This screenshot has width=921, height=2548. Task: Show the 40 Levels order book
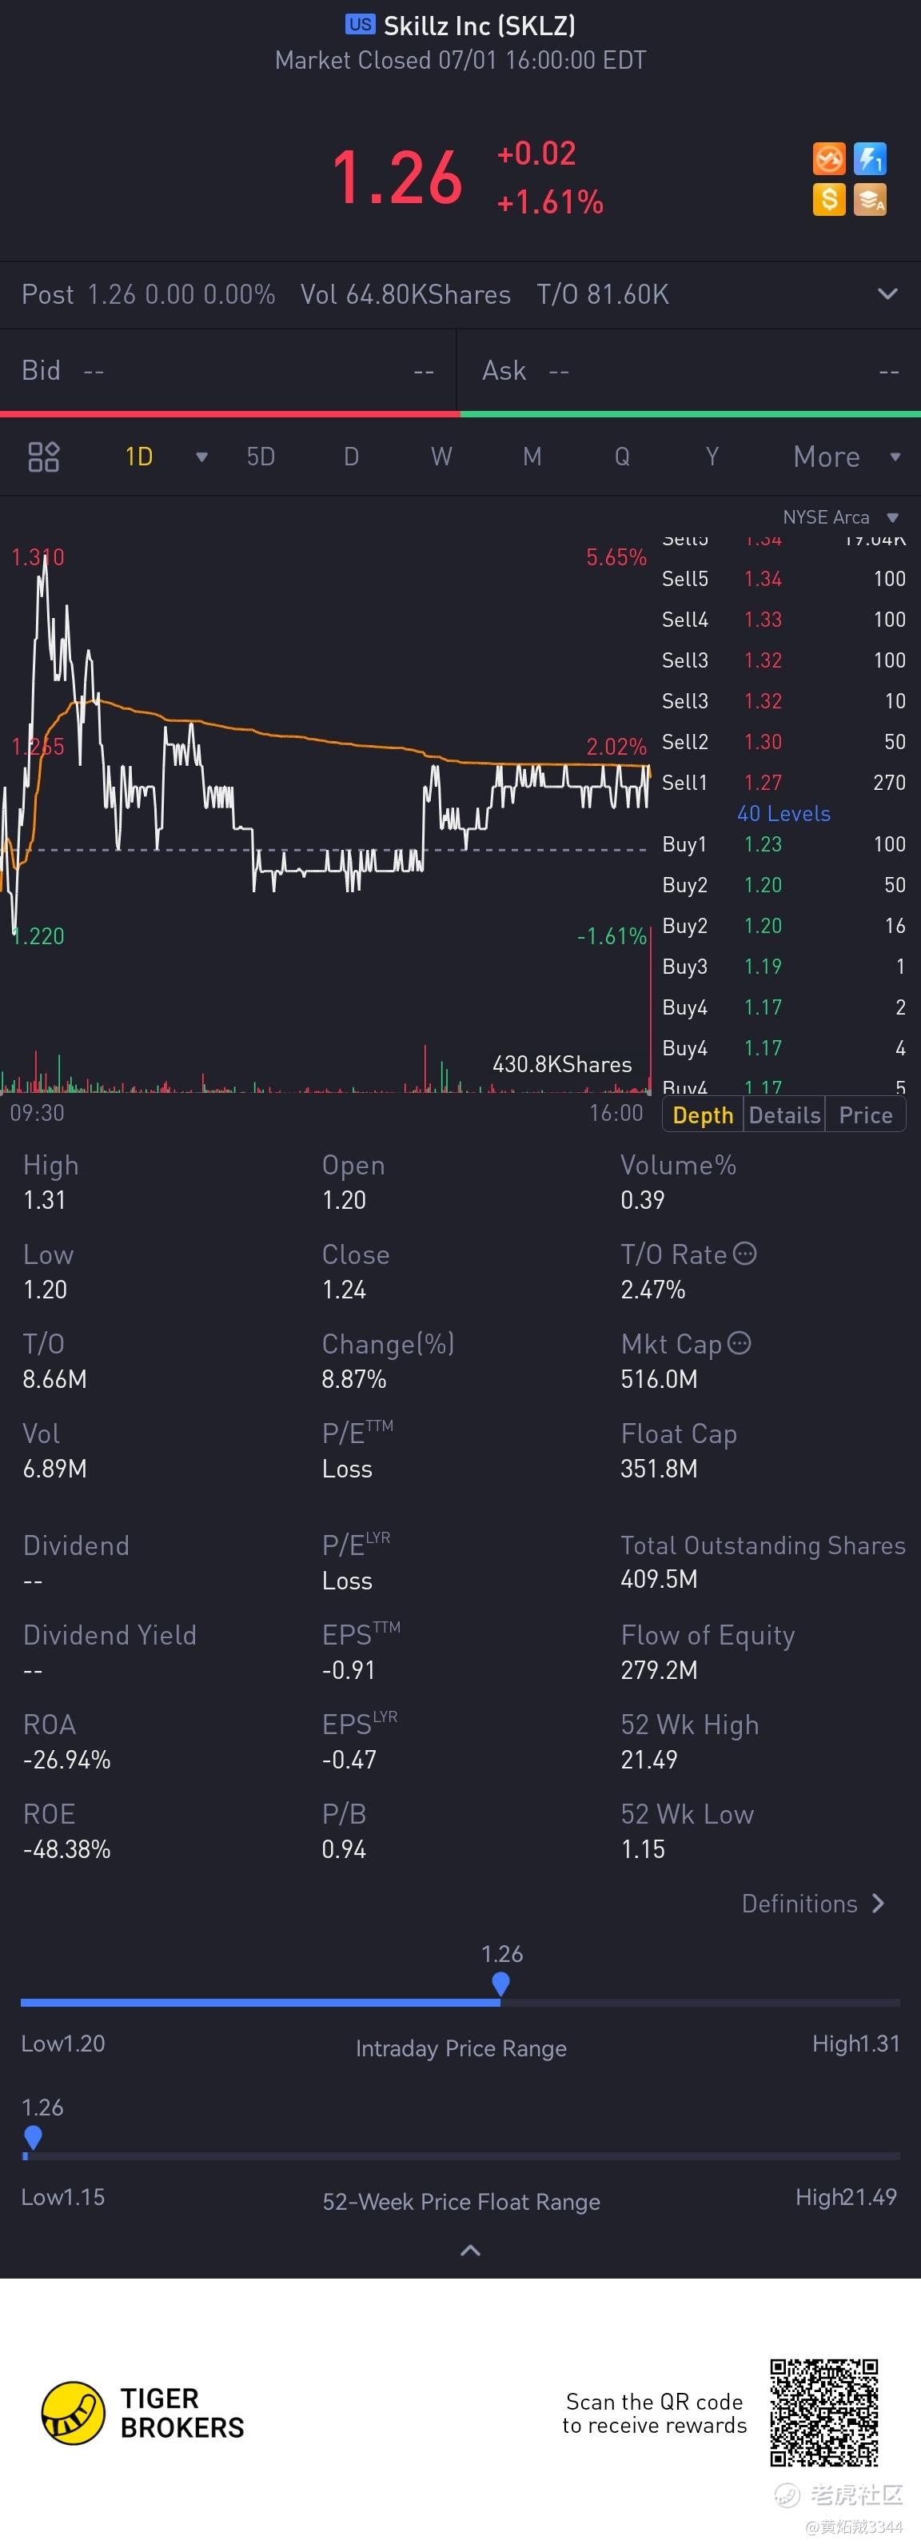[783, 813]
